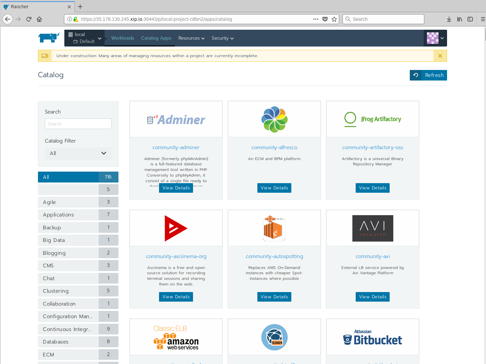Image resolution: width=486 pixels, height=364 pixels.
Task: View Details for community-asciinema-org
Action: coord(176,297)
